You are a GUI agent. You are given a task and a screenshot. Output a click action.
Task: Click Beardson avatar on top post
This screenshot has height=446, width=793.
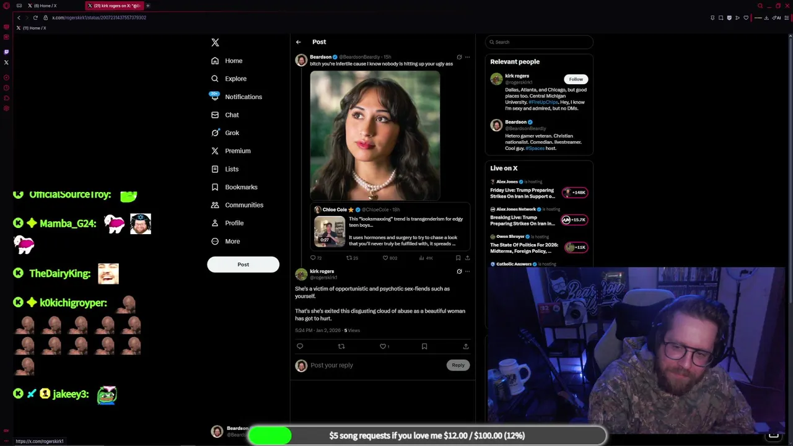point(301,60)
